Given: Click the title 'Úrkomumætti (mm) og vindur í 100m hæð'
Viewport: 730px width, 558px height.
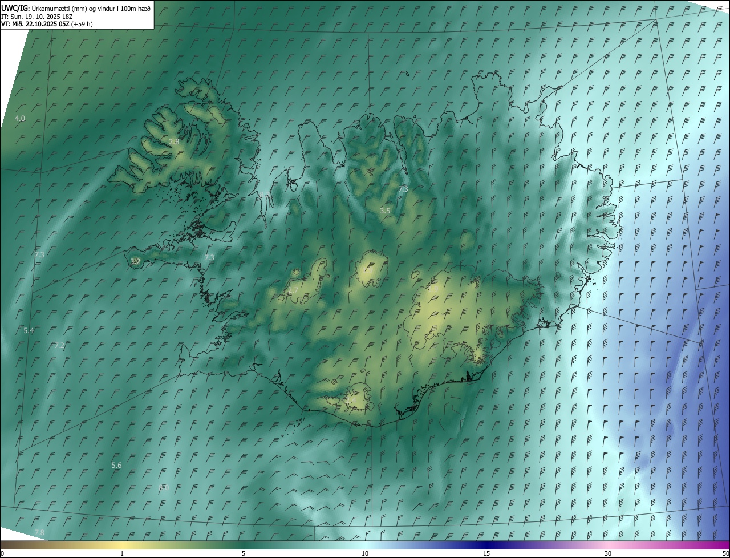Looking at the screenshot, I should (x=91, y=8).
